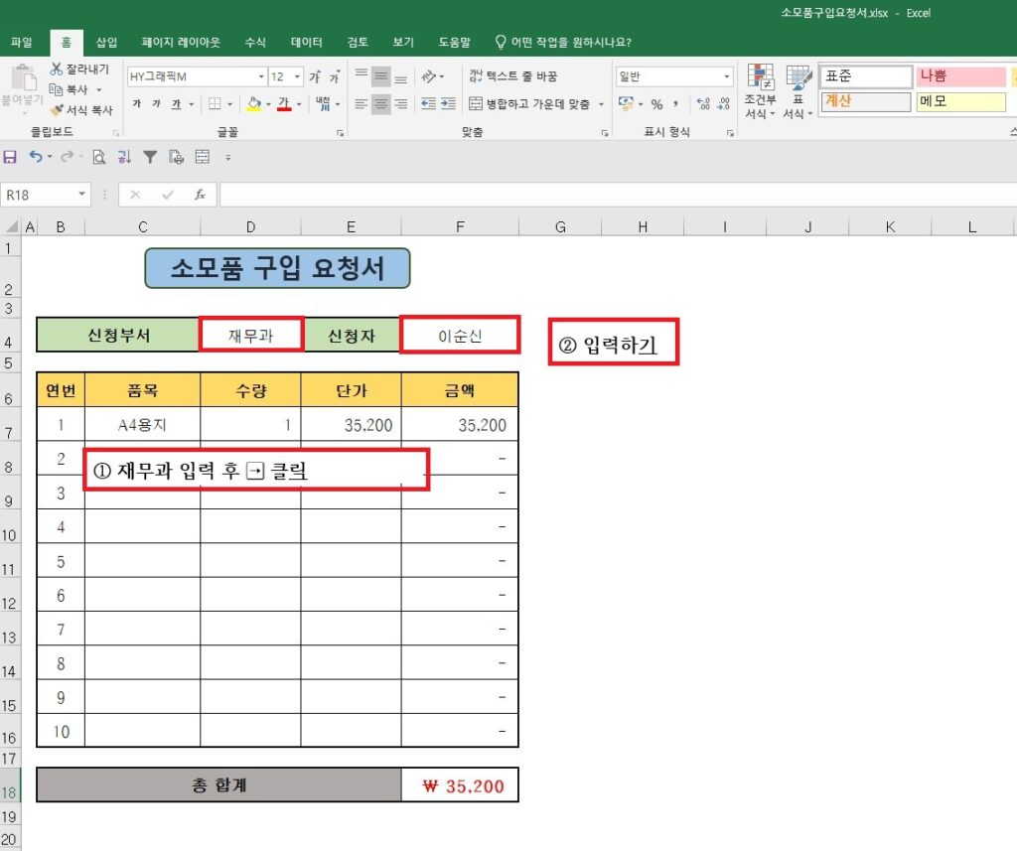Image resolution: width=1017 pixels, height=851 pixels.
Task: Open print preview magnifier icon
Action: click(98, 156)
